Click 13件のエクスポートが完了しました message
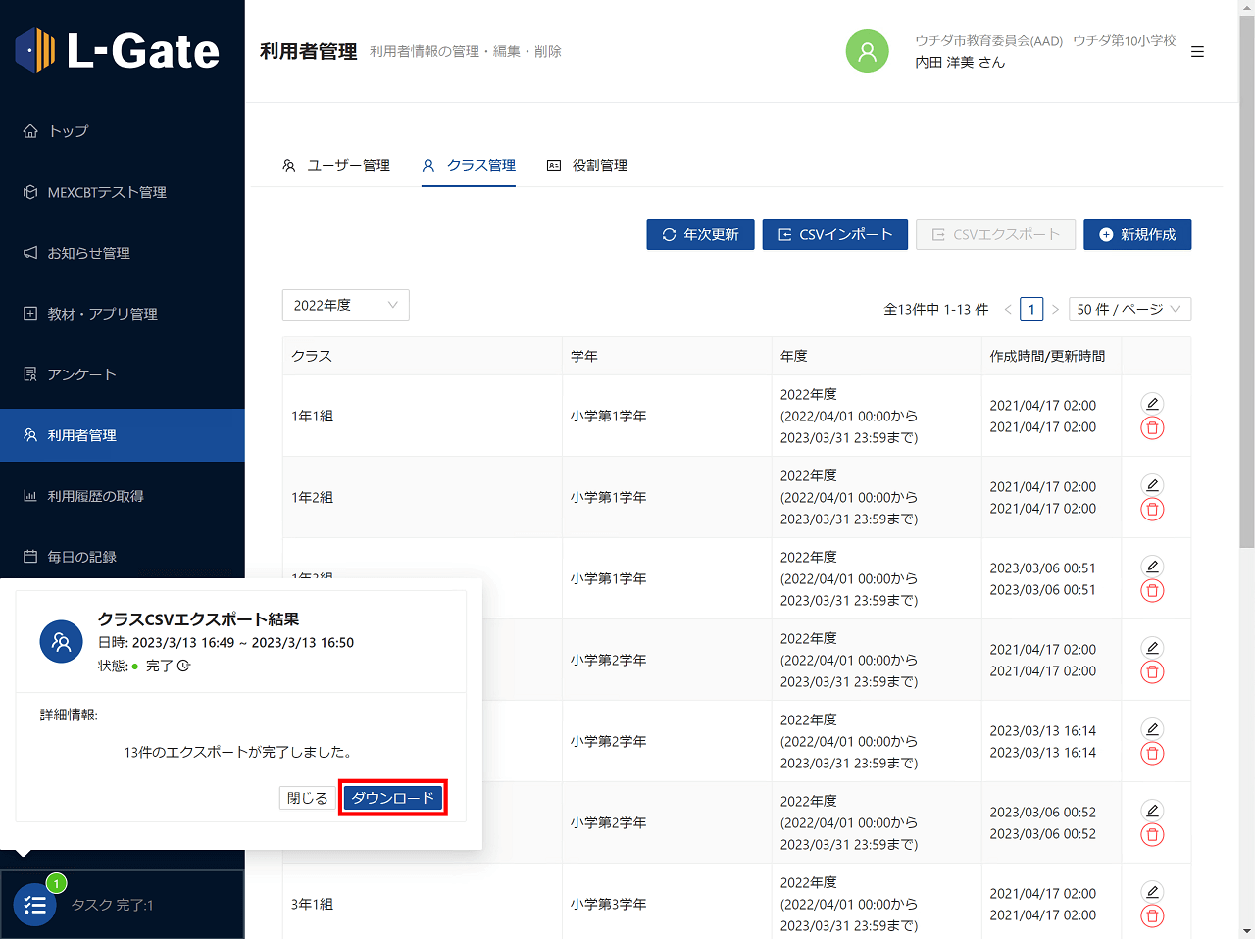 pyautogui.click(x=238, y=752)
